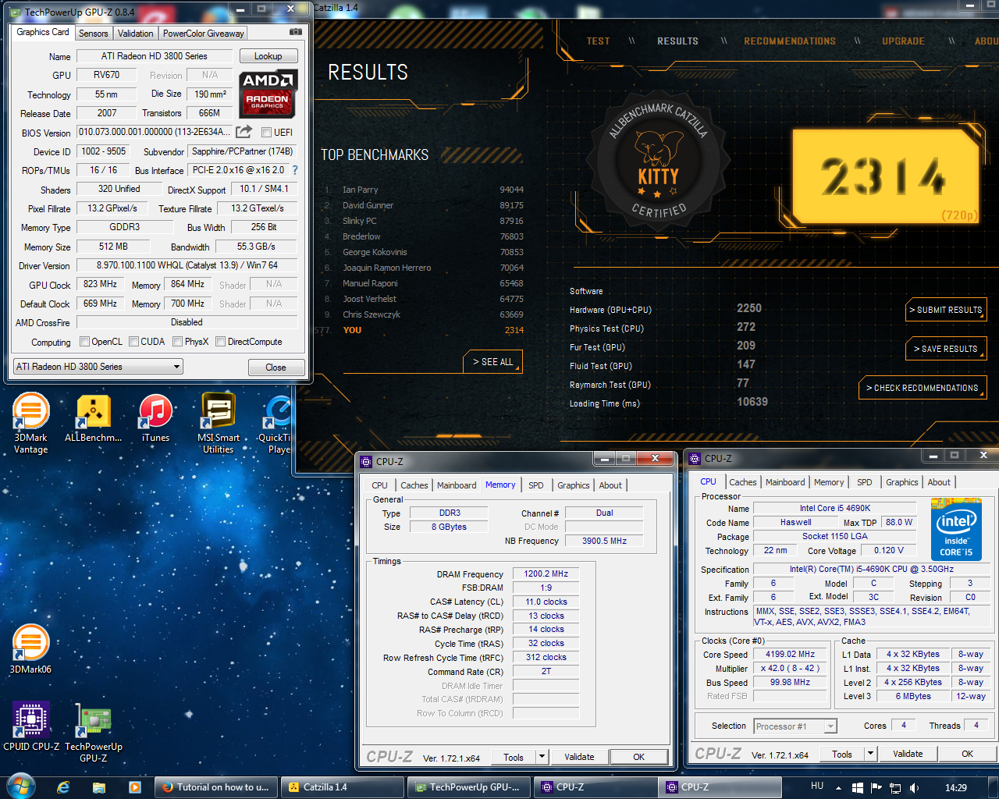The width and height of the screenshot is (999, 799).
Task: Click Check Recommendations in Catzilla
Action: pos(922,388)
